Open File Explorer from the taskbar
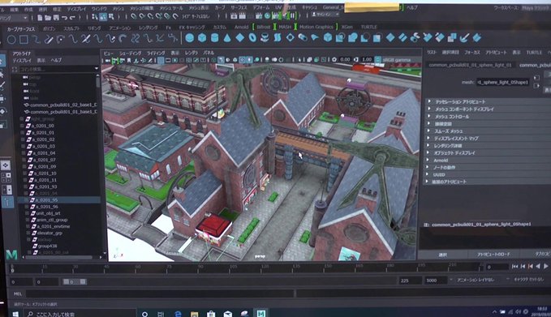 tap(194, 314)
